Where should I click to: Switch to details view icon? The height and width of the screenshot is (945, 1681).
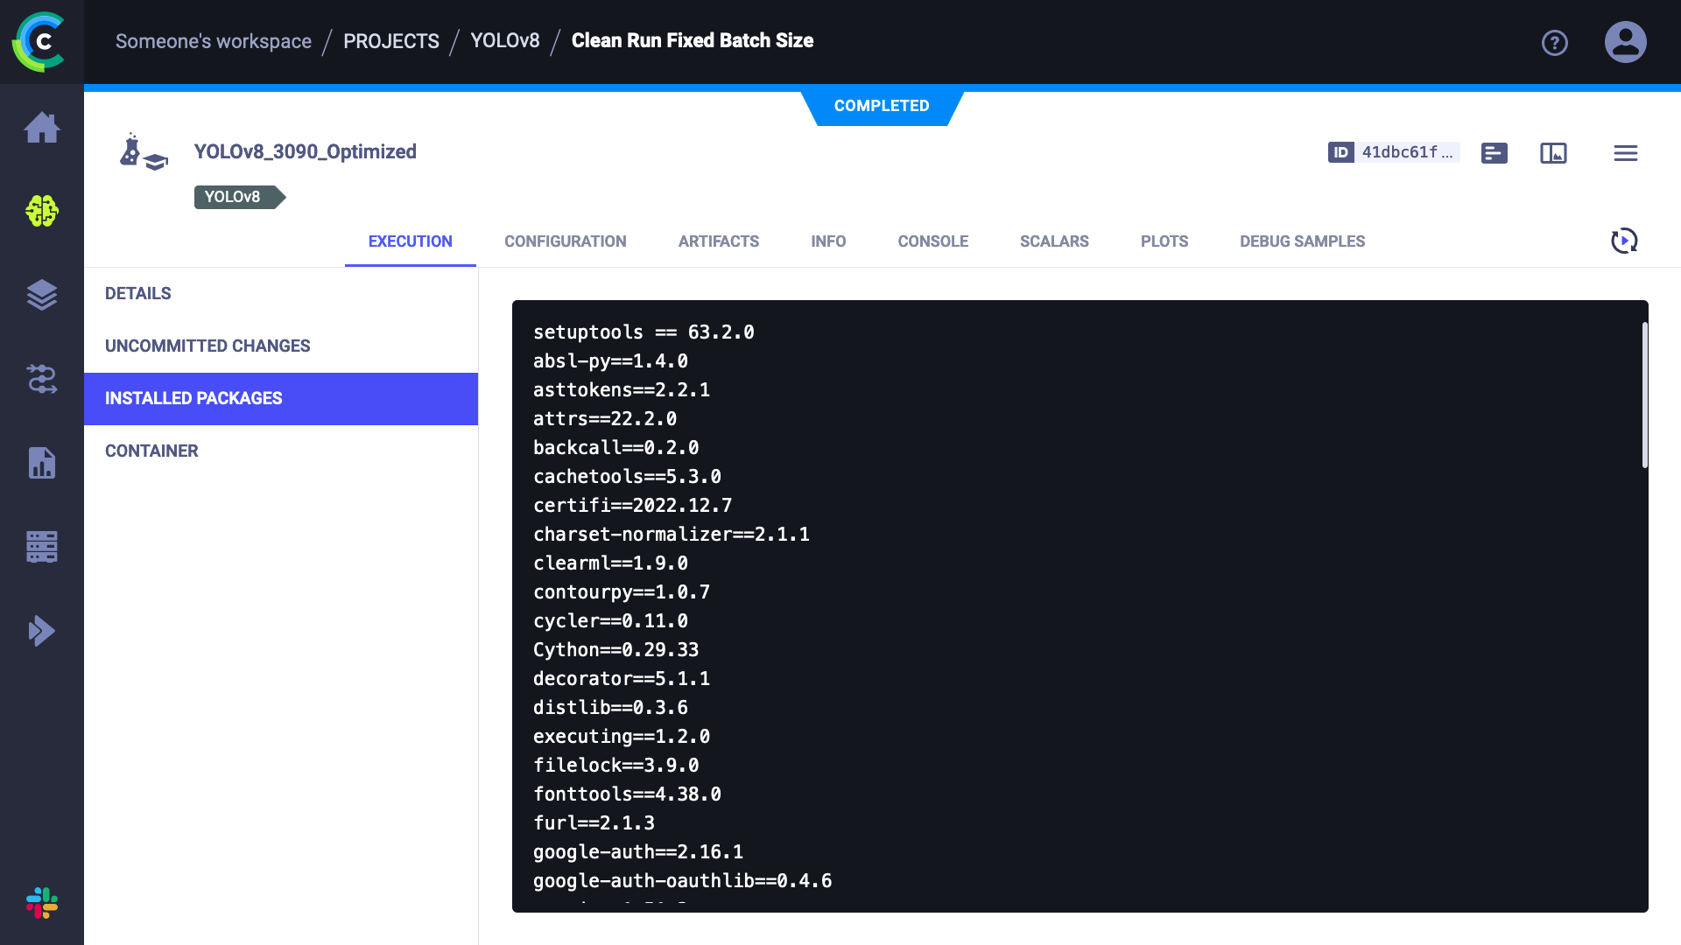pos(1494,153)
